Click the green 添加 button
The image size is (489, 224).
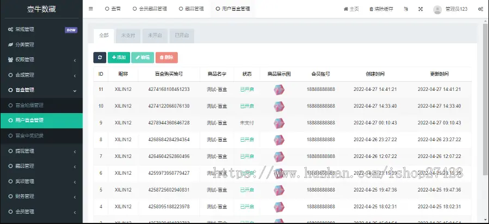coord(119,57)
